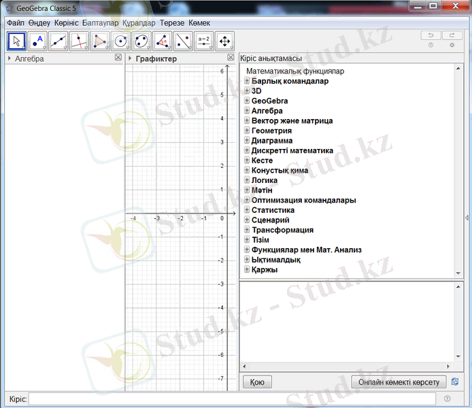The width and height of the screenshot is (472, 408).
Task: Select the Polygon tool
Action: coord(100,41)
